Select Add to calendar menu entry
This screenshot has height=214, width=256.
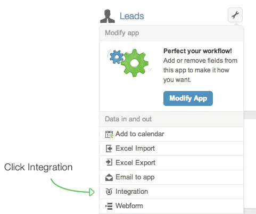(171, 134)
